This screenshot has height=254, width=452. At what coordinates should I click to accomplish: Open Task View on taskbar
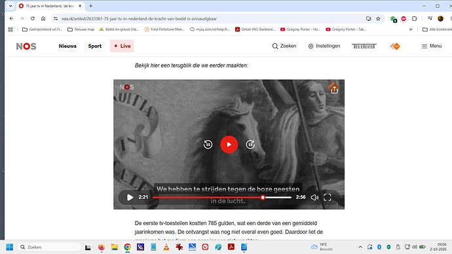pos(88,247)
